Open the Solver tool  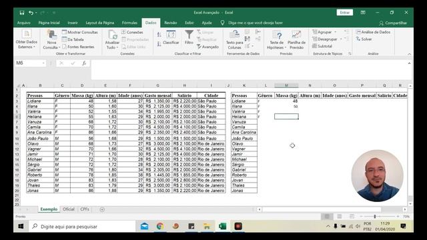click(x=364, y=39)
